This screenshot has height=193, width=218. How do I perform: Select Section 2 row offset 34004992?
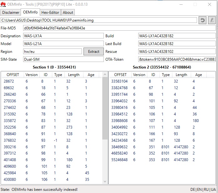click(x=162, y=127)
